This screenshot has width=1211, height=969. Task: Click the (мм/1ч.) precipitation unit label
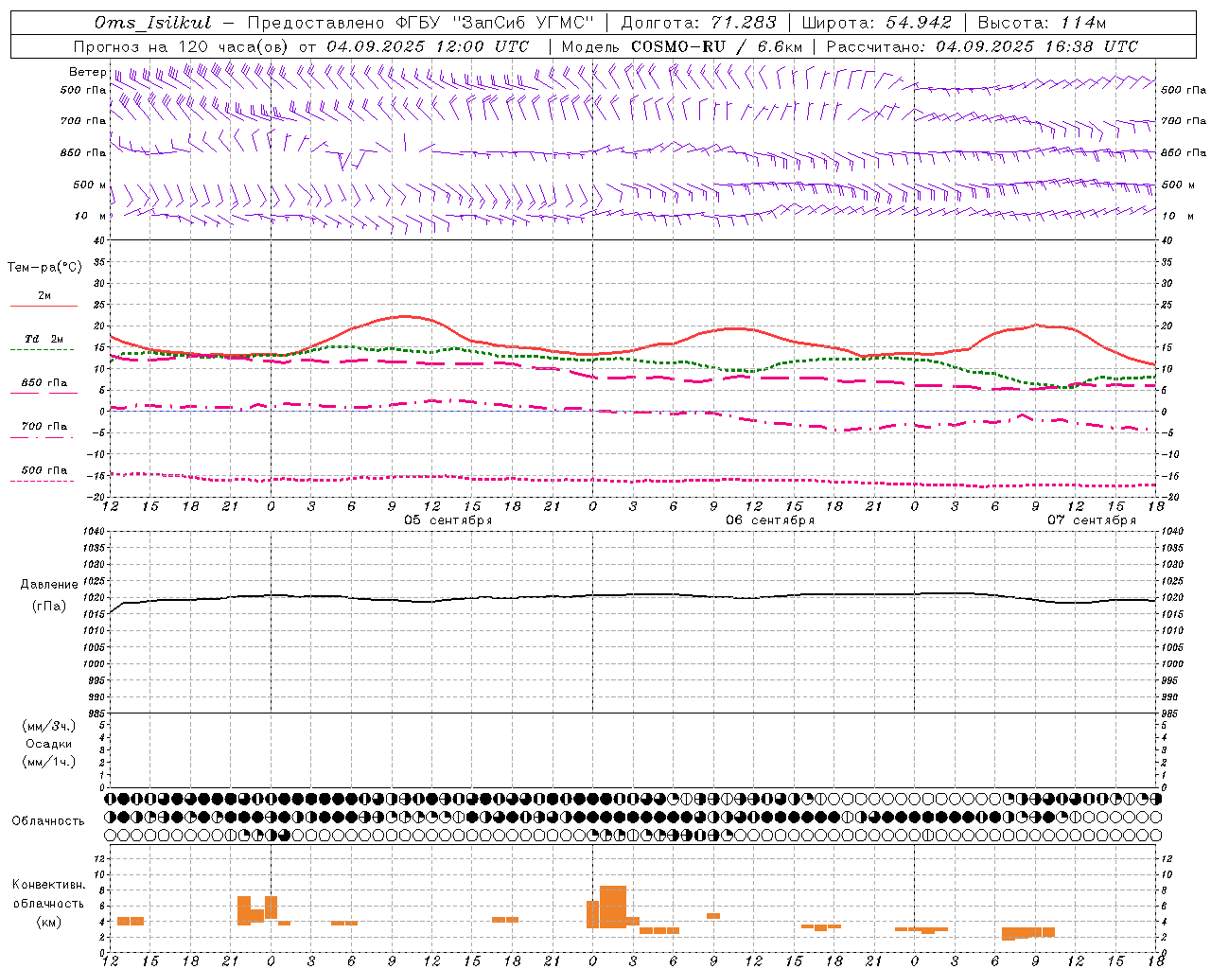(49, 762)
